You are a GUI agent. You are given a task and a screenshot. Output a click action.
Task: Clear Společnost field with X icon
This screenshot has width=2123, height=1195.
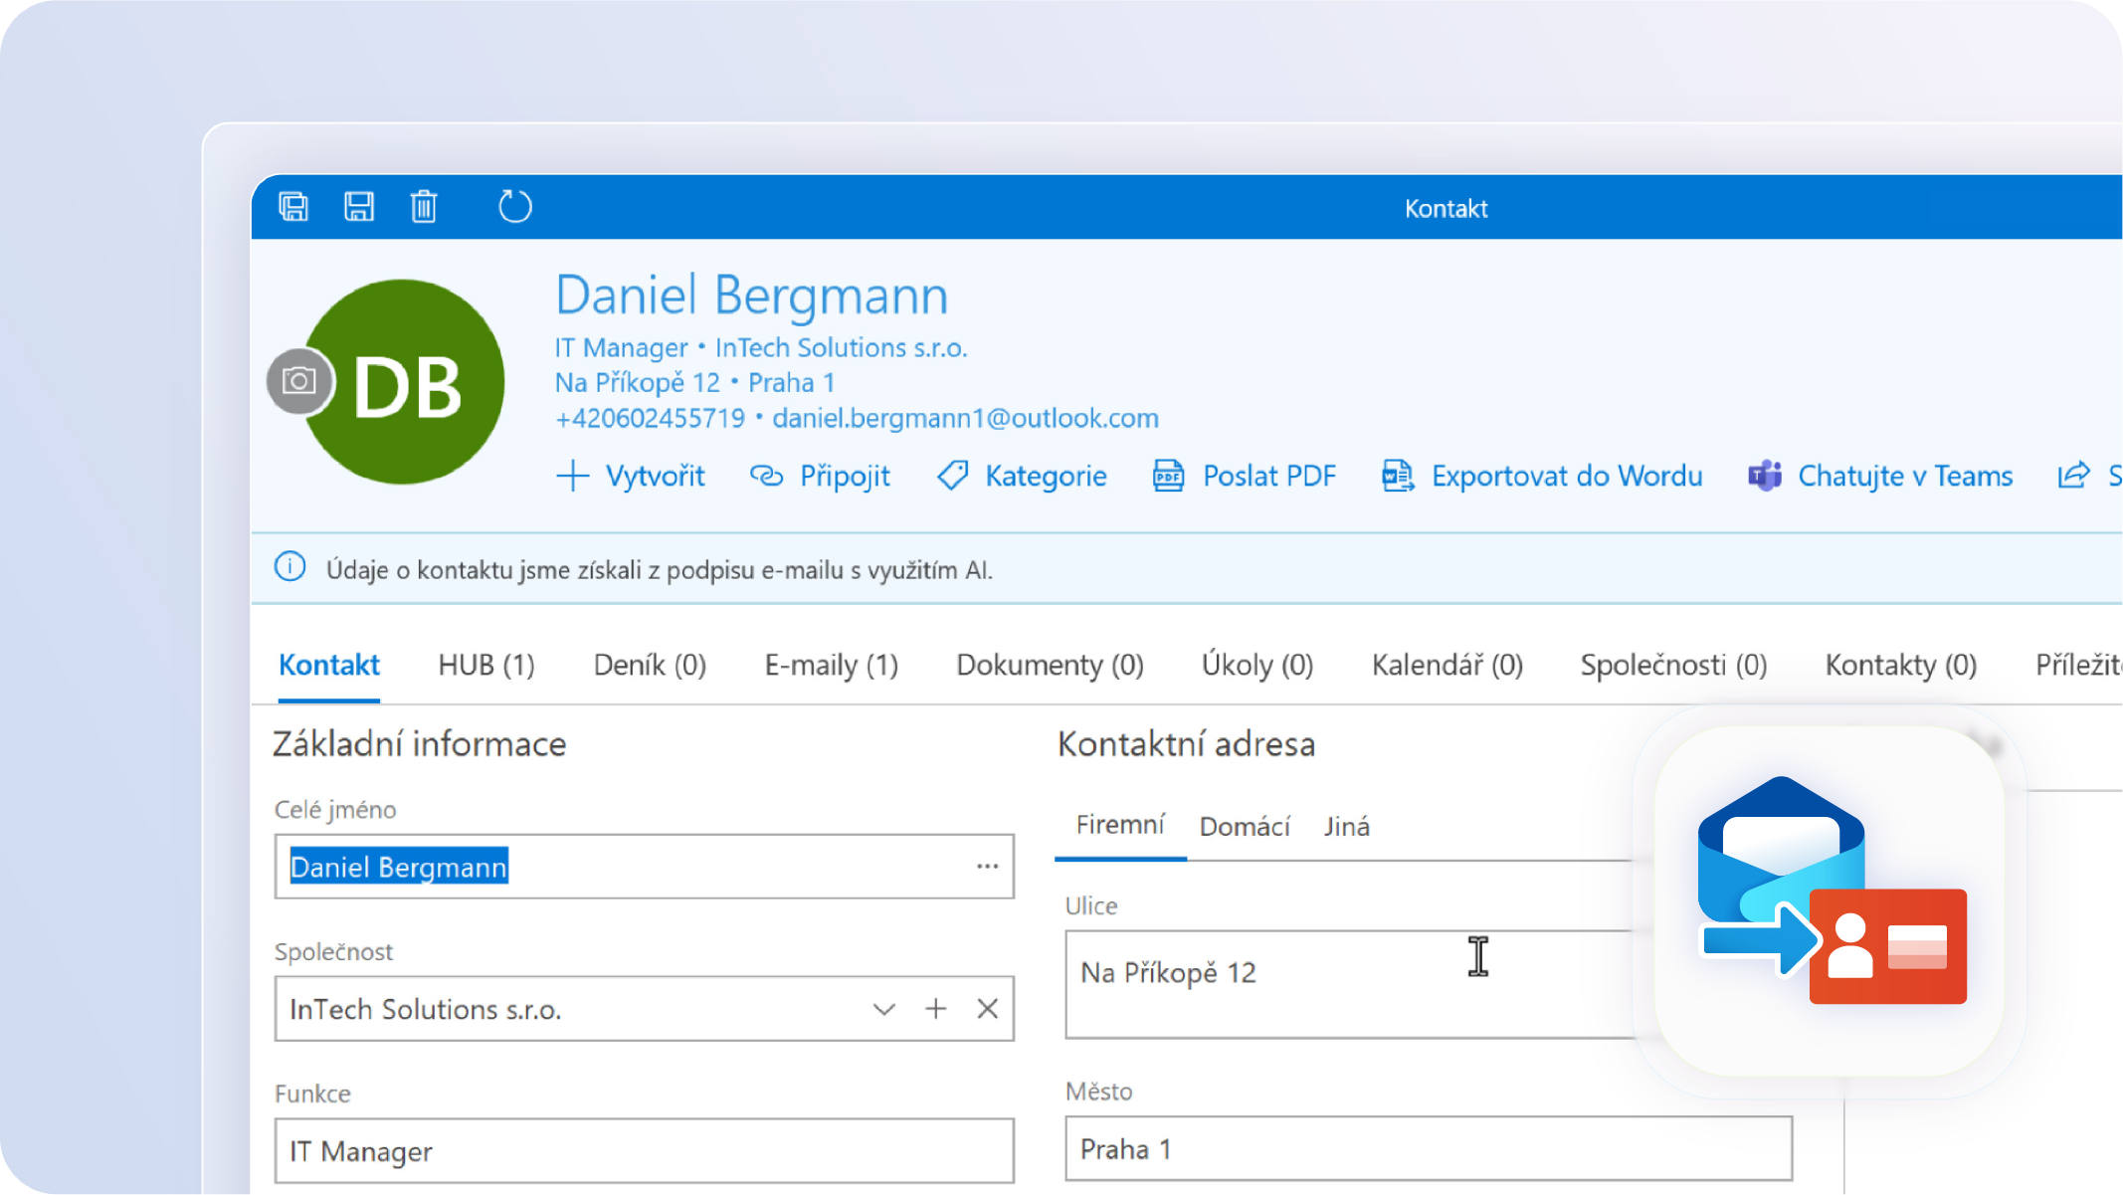[x=988, y=1009]
